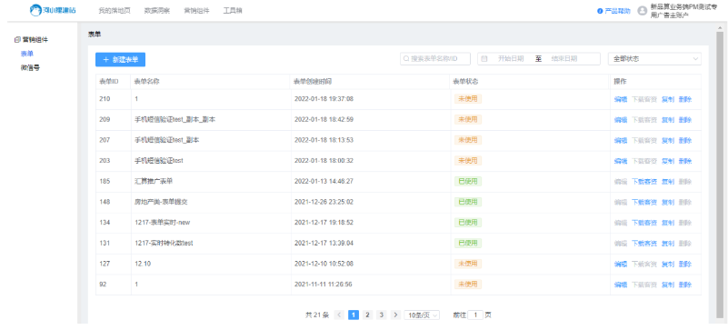Click 共 21 条 total count text
The width and height of the screenshot is (728, 330).
[x=316, y=315]
